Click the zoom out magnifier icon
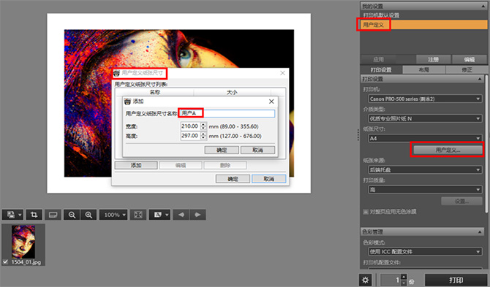 click(x=72, y=215)
